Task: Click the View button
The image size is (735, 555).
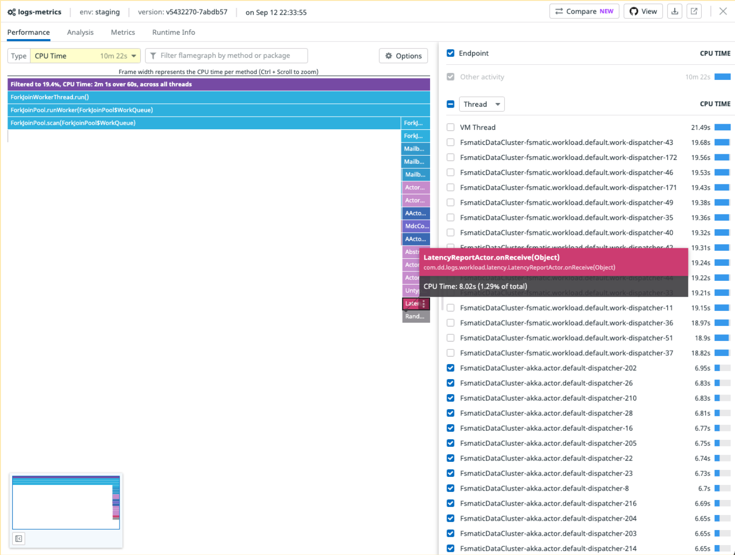Action: tap(643, 11)
